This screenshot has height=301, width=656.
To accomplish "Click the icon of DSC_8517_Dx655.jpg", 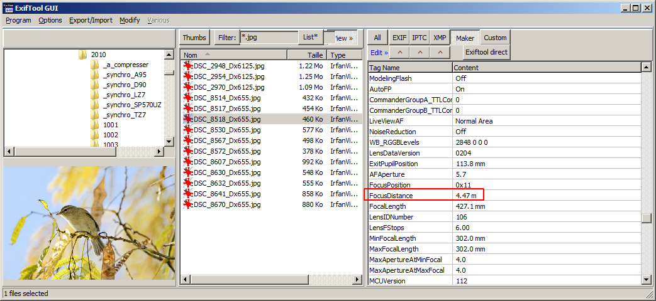I will (188, 108).
